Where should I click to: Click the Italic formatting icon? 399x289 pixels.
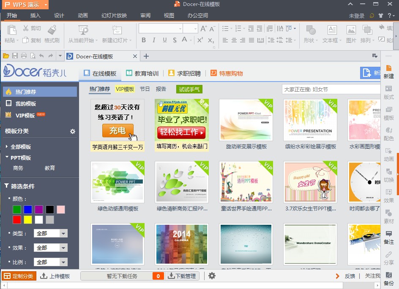153,40
